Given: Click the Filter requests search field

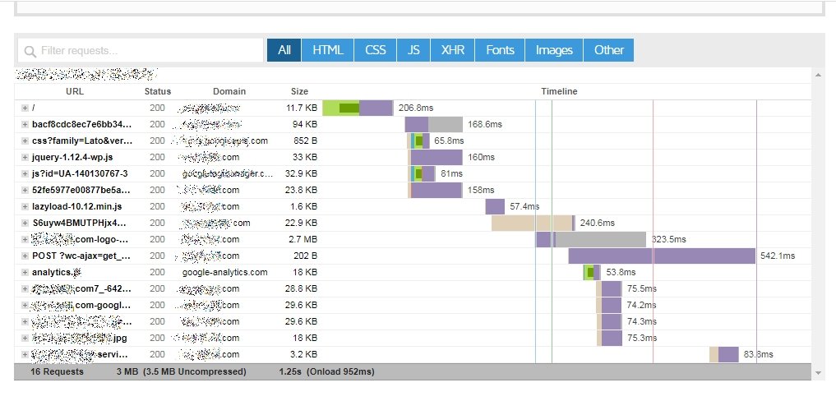Looking at the screenshot, I should pyautogui.click(x=140, y=51).
